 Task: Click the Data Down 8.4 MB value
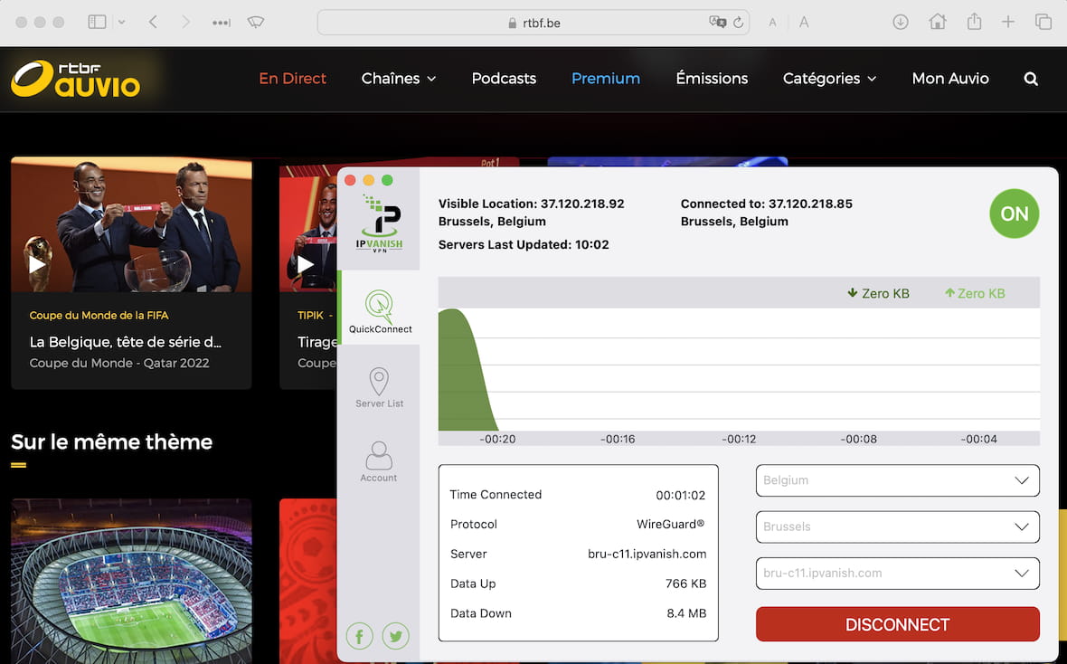pos(686,613)
